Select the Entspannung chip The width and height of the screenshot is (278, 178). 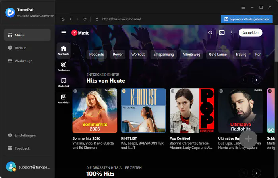[164, 55]
